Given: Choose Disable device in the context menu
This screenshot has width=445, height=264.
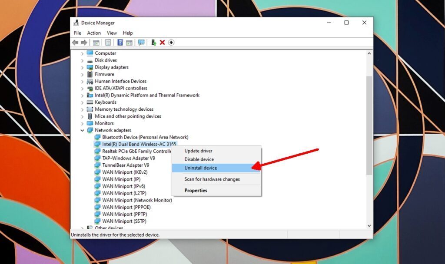Looking at the screenshot, I should point(199,159).
